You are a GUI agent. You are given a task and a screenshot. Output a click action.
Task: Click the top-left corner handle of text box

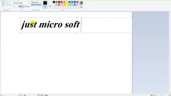[21, 17]
